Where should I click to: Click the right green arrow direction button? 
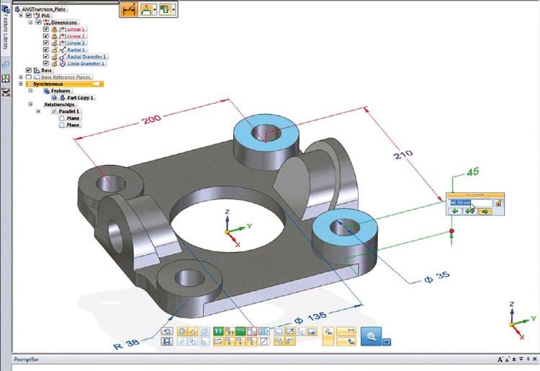[x=485, y=212]
